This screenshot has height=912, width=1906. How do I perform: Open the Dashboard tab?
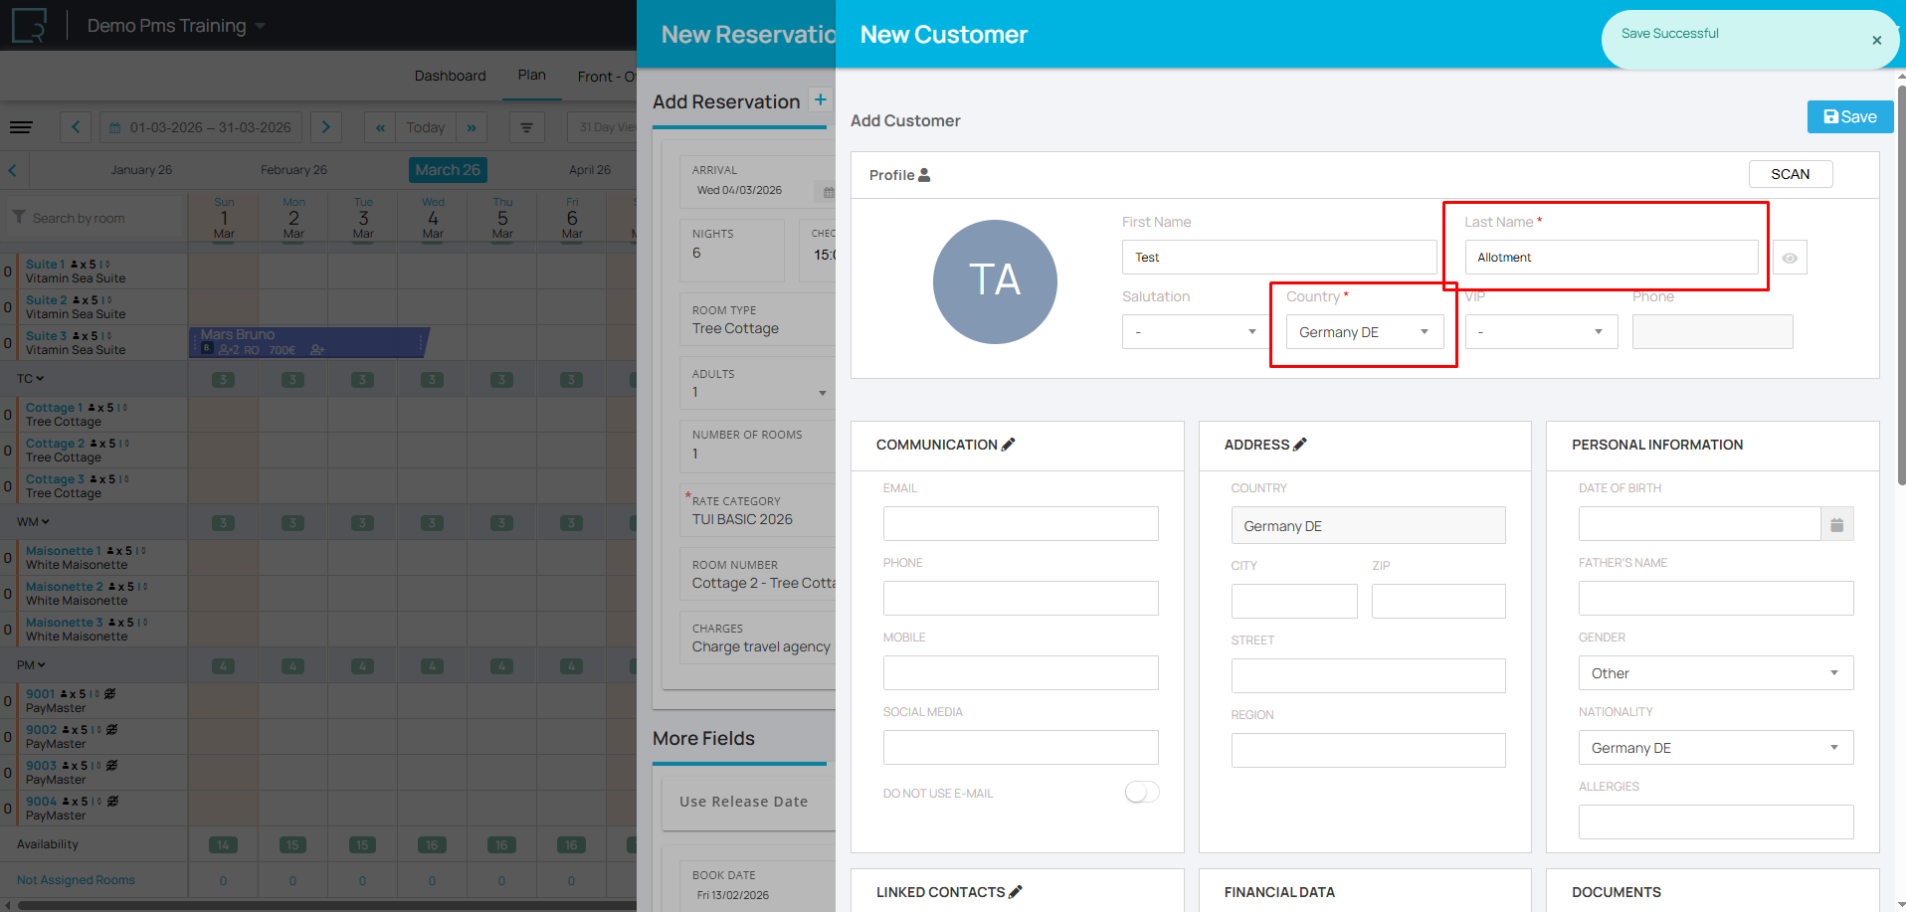(450, 76)
